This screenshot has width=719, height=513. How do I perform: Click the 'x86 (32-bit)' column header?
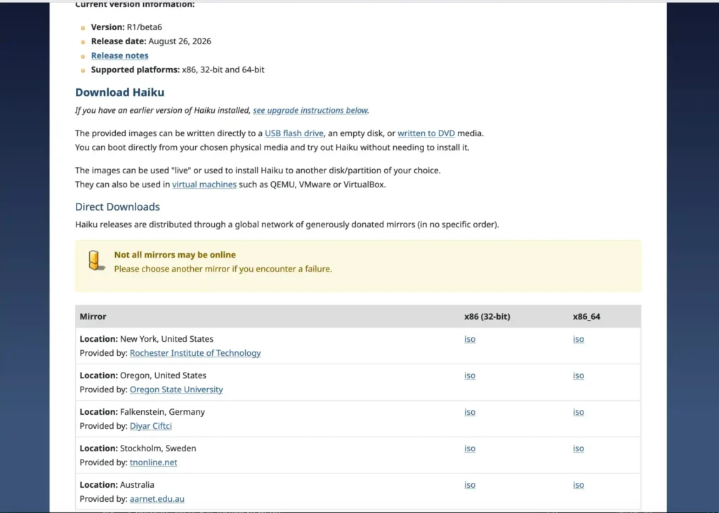pyautogui.click(x=487, y=317)
